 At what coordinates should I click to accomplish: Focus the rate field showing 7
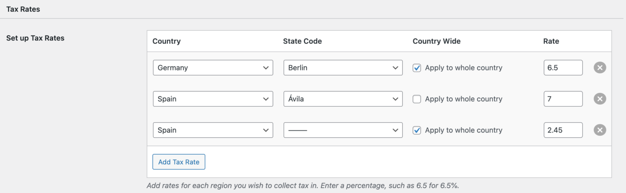(x=563, y=99)
